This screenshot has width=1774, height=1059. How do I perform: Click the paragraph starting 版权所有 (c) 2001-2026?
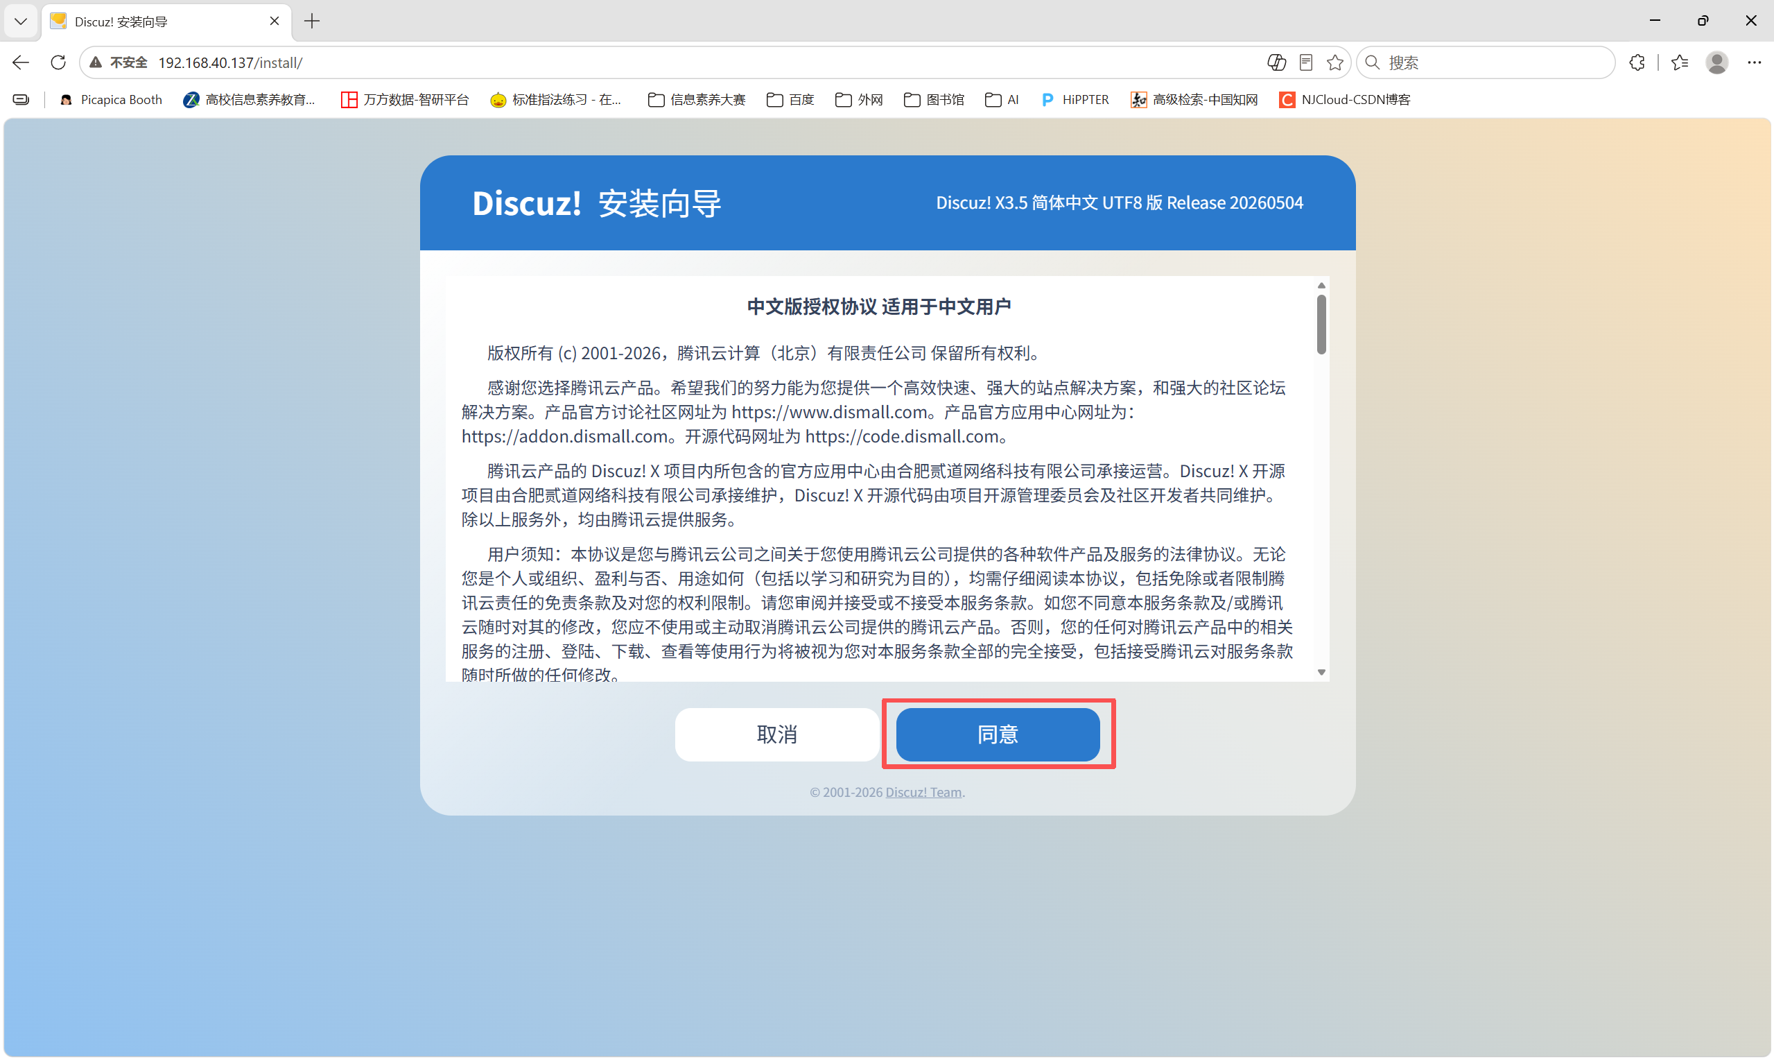765,353
